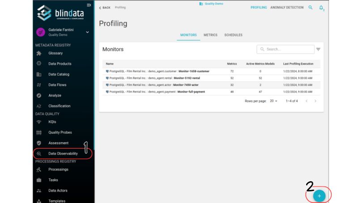Open the Monitor-full-payment row
This screenshot has width=358, height=203.
tap(211, 92)
